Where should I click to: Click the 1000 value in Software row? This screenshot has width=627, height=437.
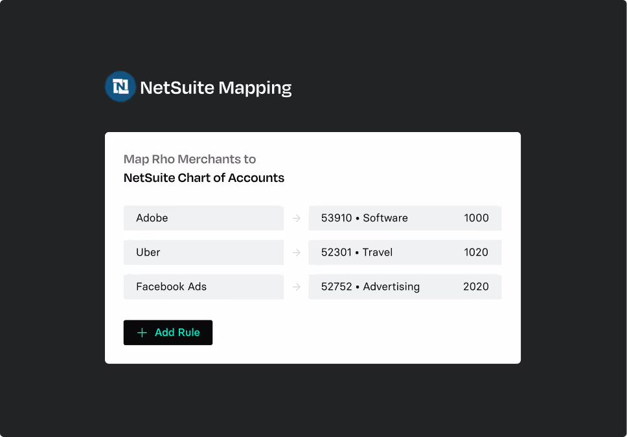[476, 218]
